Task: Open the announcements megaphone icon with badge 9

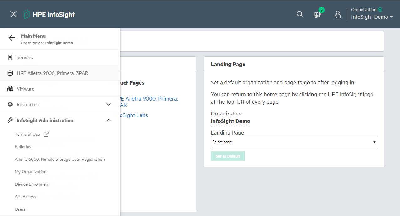Action: [317, 15]
